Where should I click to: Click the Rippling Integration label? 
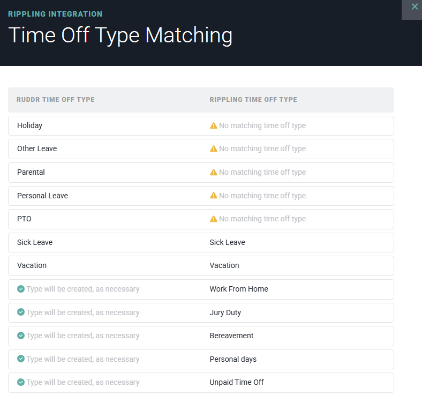point(55,14)
